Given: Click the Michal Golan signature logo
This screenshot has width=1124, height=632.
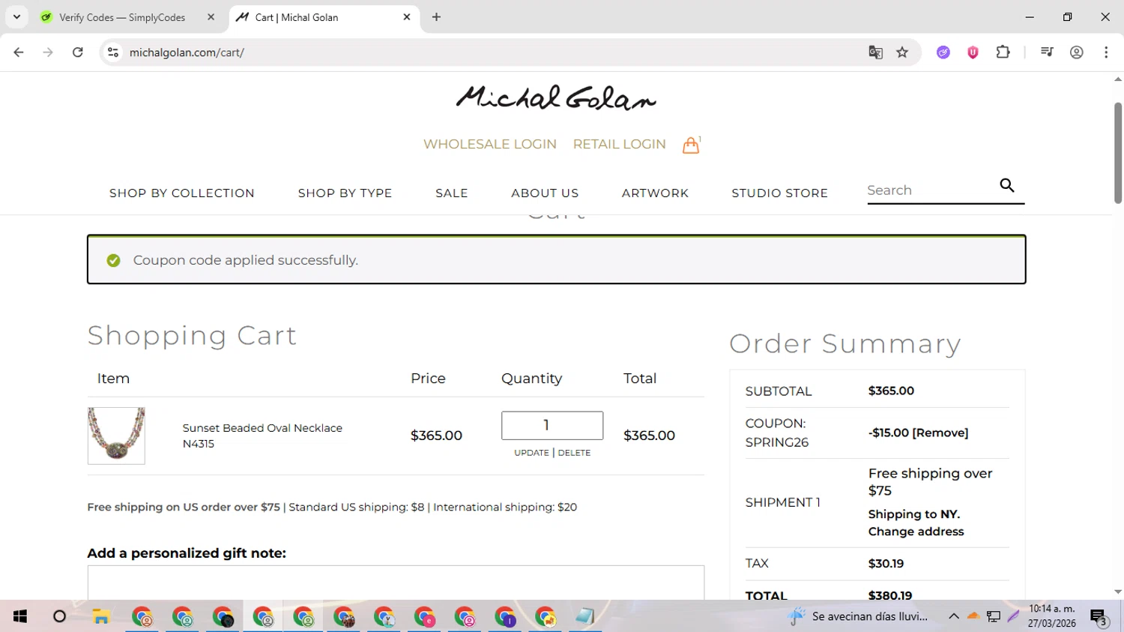Looking at the screenshot, I should [x=556, y=98].
